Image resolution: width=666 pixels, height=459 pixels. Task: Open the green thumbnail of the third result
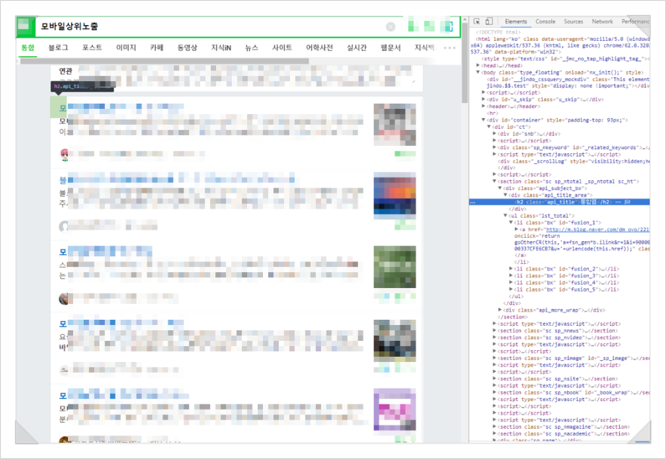click(x=395, y=267)
